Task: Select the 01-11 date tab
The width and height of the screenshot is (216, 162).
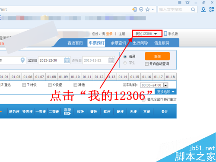Action: pyautogui.click(x=87, y=77)
